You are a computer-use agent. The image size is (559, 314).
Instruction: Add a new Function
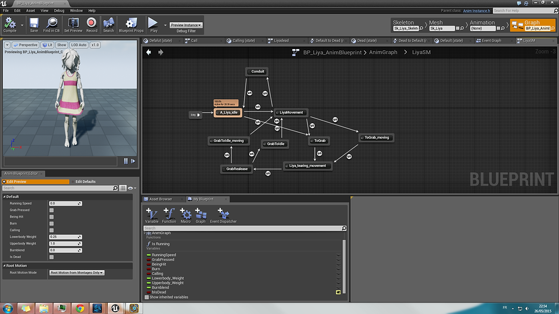pos(169,216)
